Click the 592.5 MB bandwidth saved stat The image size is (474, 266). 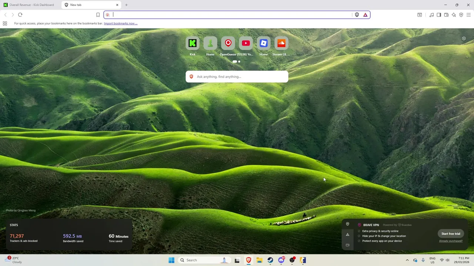tap(73, 238)
